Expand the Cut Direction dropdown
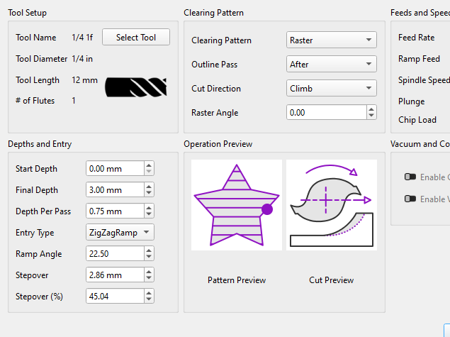The width and height of the screenshot is (450, 337). click(x=331, y=89)
